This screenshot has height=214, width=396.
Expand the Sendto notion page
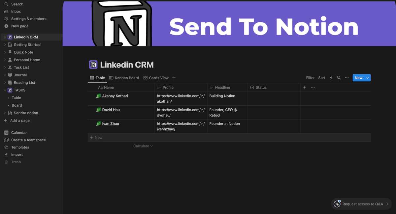coord(5,113)
